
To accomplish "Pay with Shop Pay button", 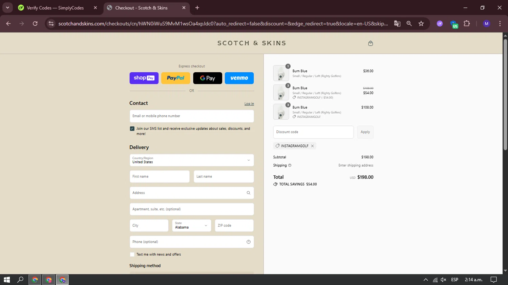I will pos(144,78).
